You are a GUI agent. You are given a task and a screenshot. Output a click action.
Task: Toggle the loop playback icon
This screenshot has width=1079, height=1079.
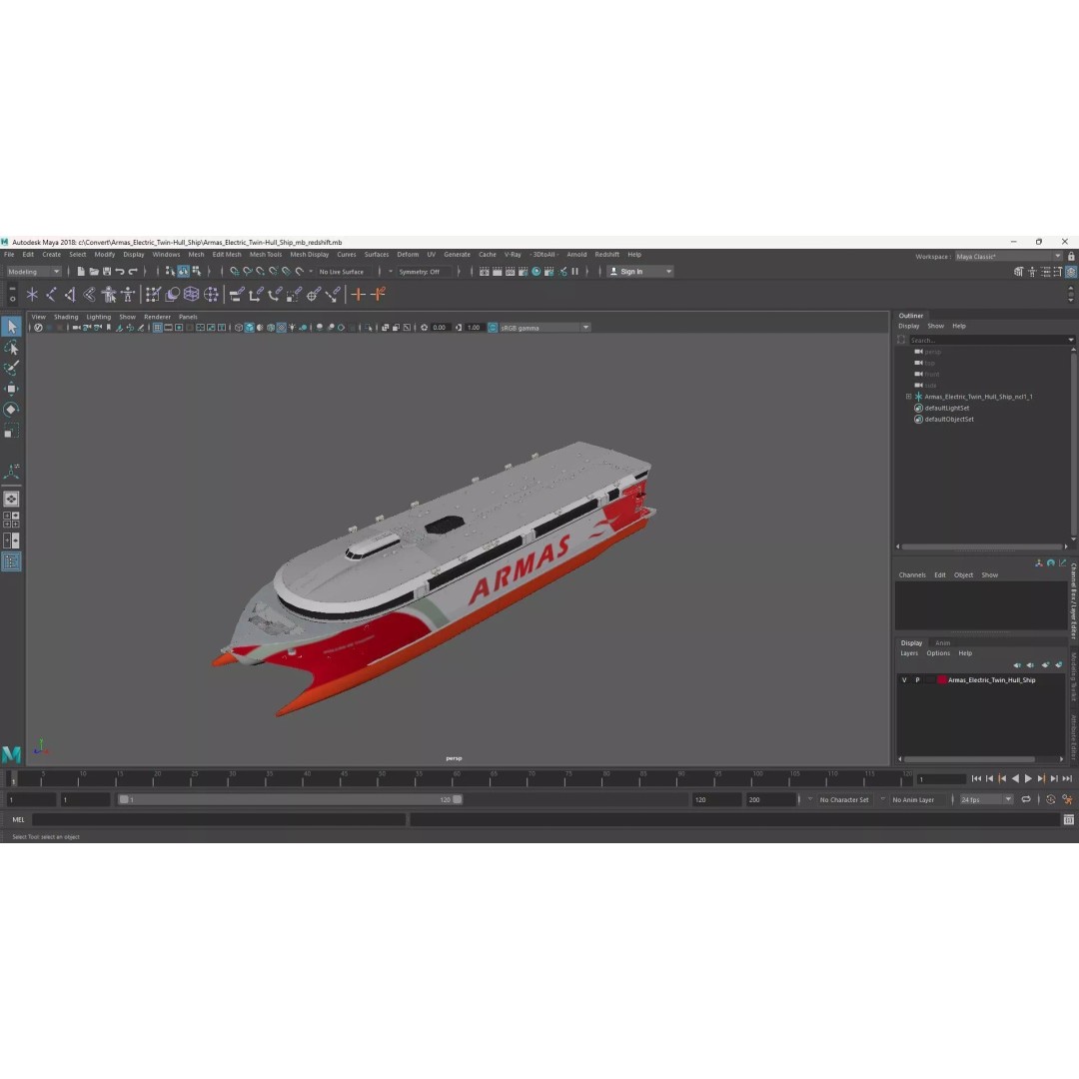coord(1026,799)
